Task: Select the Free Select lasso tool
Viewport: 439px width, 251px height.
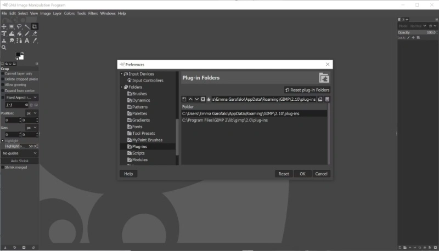Action: [19, 26]
